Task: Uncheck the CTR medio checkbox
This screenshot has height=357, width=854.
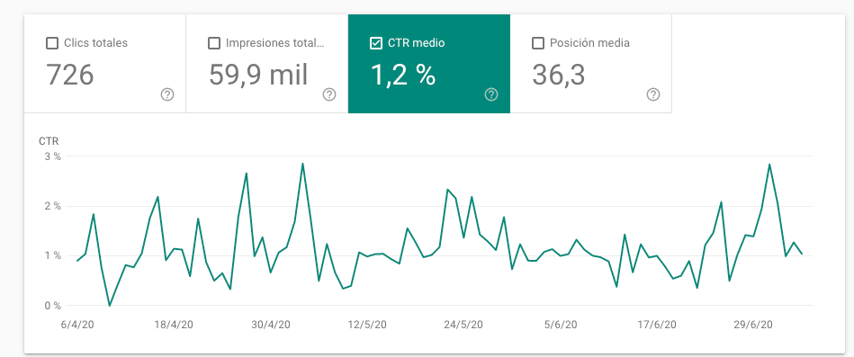Action: click(376, 43)
